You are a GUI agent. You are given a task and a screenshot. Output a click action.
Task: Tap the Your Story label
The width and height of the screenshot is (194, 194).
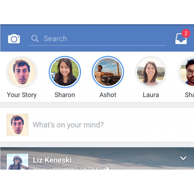pyautogui.click(x=22, y=95)
